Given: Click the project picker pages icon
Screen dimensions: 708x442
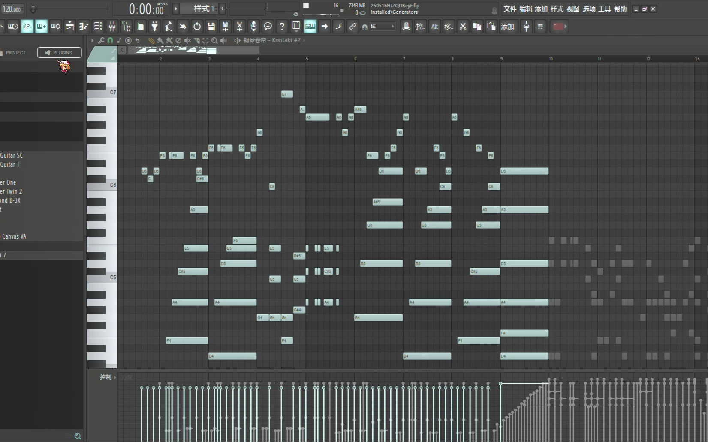Looking at the screenshot, I should (x=140, y=27).
